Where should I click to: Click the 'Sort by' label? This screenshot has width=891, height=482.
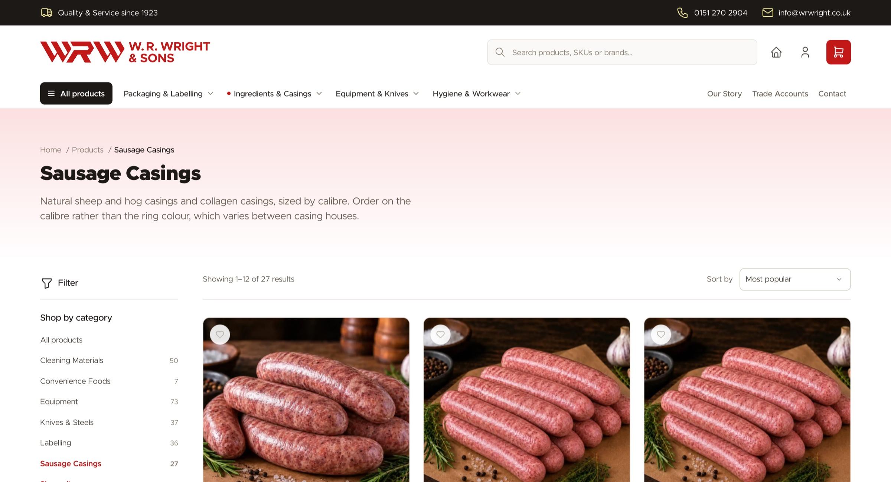[x=719, y=279]
